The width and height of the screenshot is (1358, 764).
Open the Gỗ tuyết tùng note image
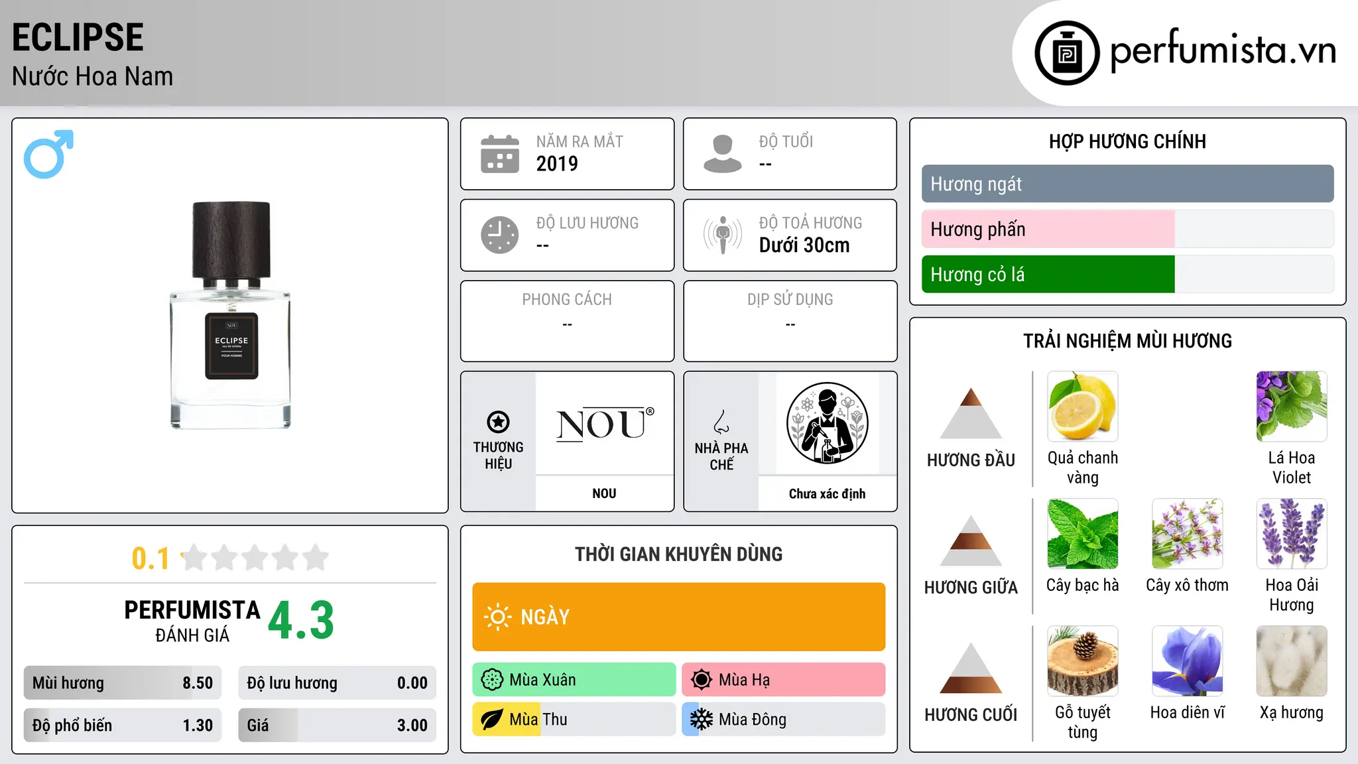tap(1083, 661)
